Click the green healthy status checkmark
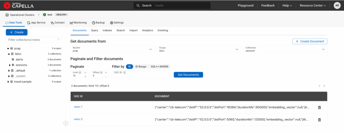 click(45, 15)
